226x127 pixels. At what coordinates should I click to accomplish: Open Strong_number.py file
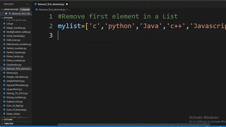click(16, 97)
